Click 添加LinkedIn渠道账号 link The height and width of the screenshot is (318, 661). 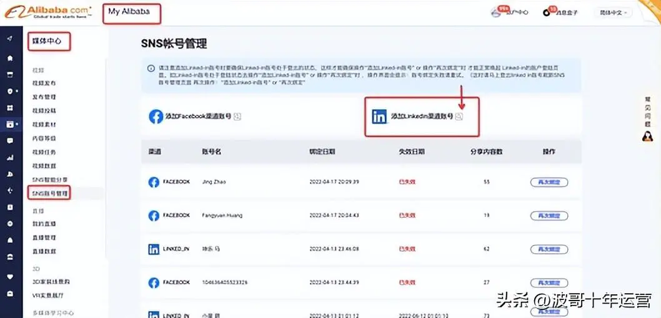point(422,117)
